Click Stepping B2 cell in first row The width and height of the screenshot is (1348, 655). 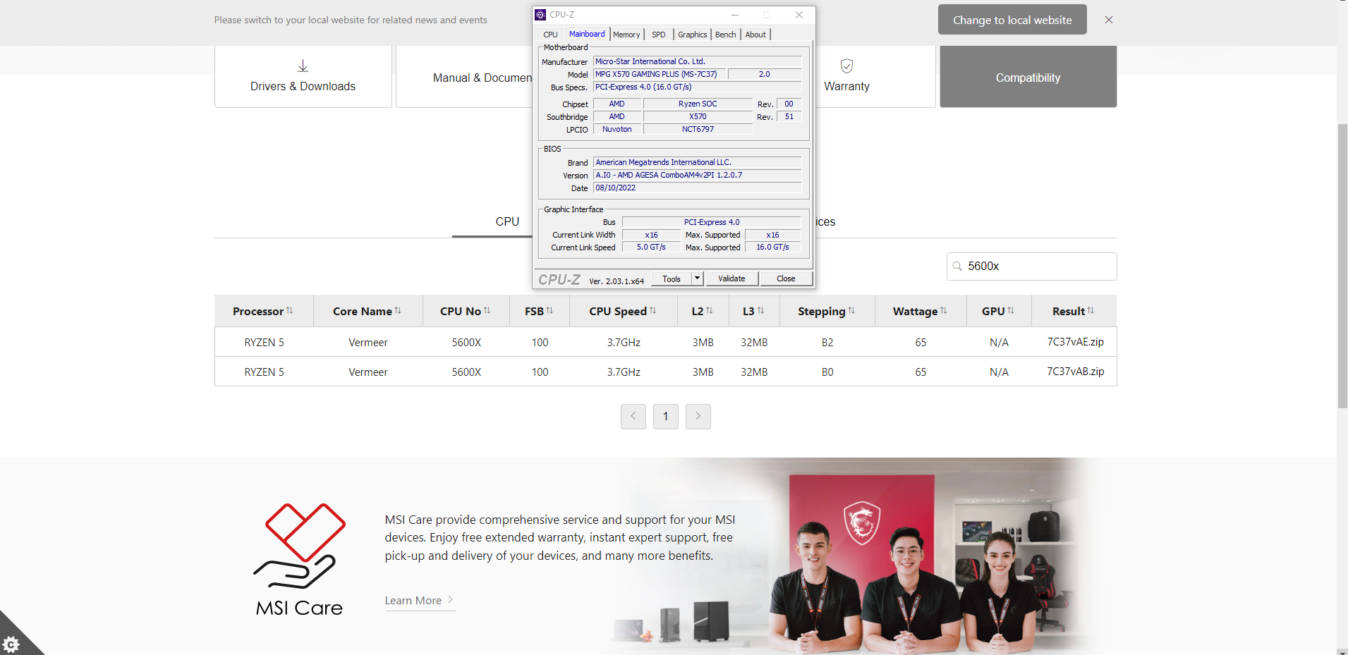pyautogui.click(x=827, y=342)
